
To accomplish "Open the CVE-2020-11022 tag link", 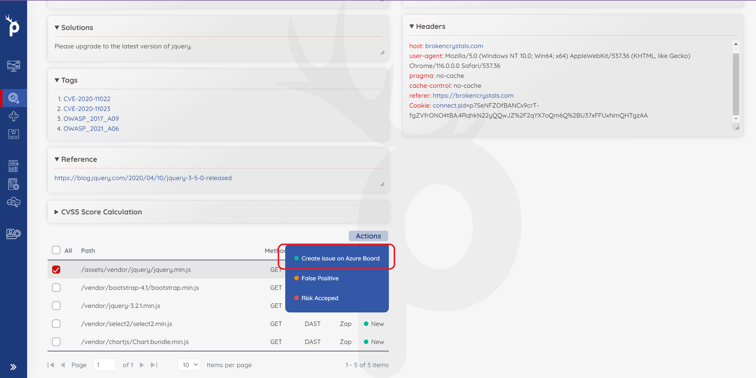I will pyautogui.click(x=87, y=99).
